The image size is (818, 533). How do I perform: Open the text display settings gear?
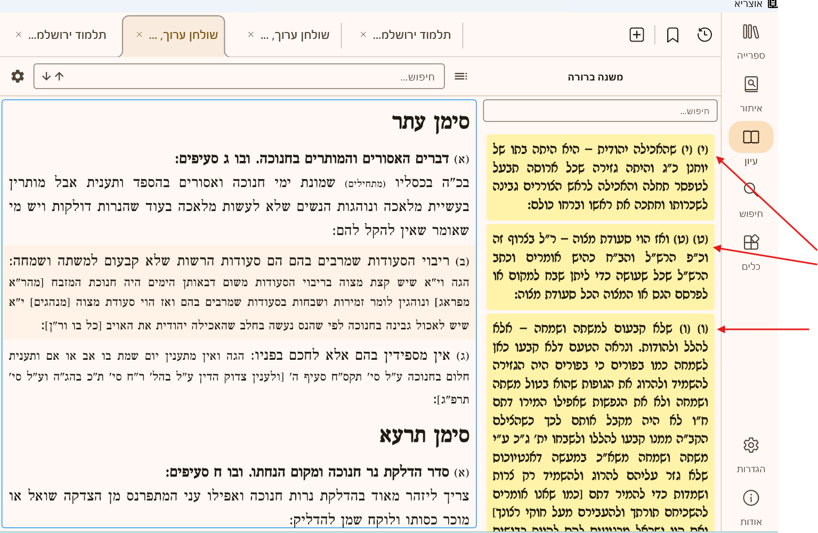[x=17, y=76]
